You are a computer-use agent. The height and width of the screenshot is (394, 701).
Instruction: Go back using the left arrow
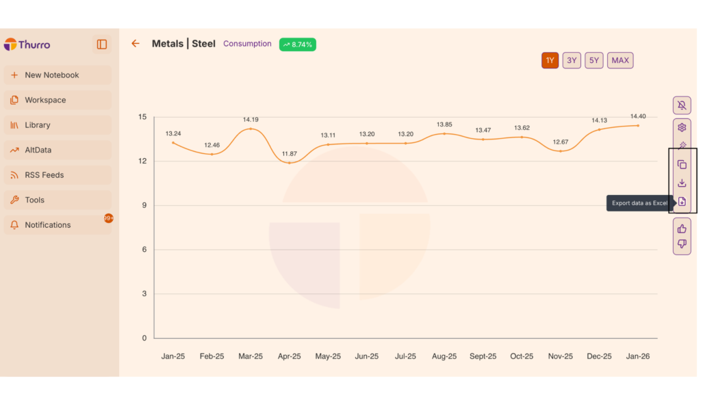[136, 44]
